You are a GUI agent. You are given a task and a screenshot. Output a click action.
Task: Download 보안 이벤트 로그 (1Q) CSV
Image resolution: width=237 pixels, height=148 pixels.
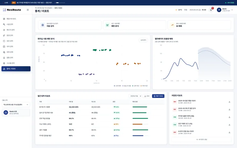(x=229, y=125)
